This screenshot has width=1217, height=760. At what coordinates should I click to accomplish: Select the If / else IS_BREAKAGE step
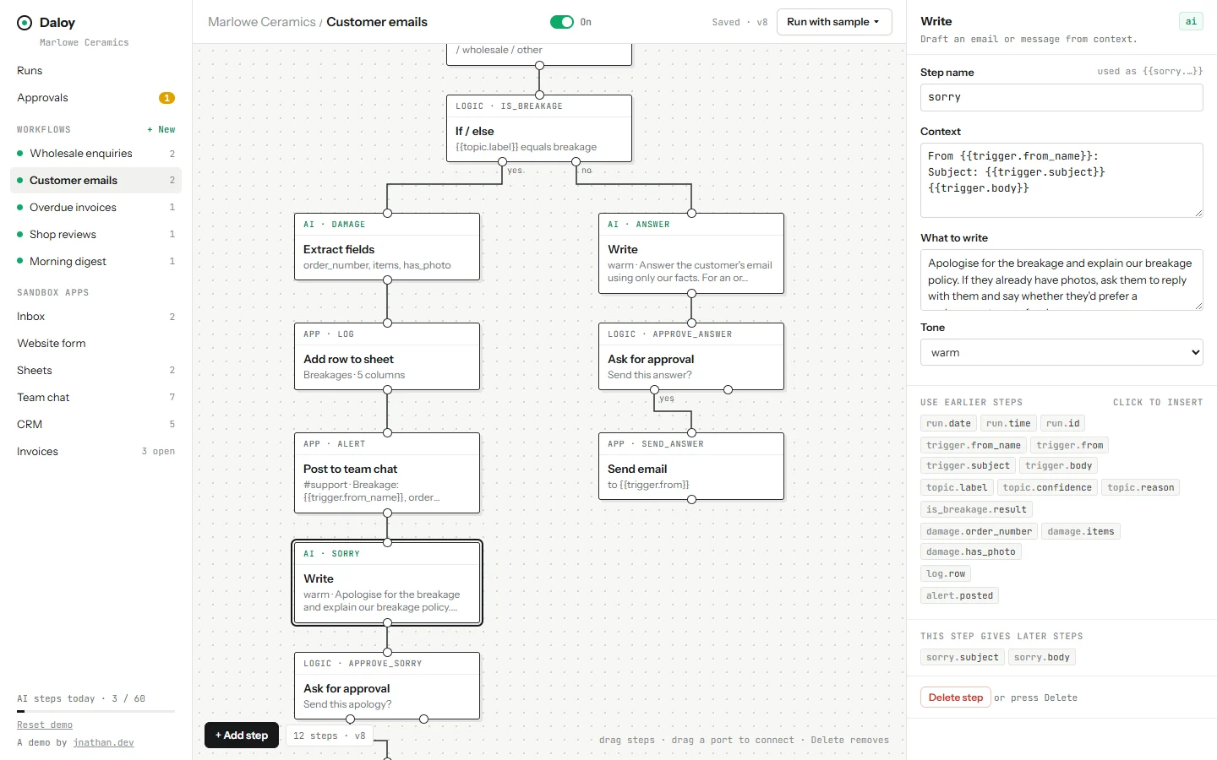pos(539,128)
